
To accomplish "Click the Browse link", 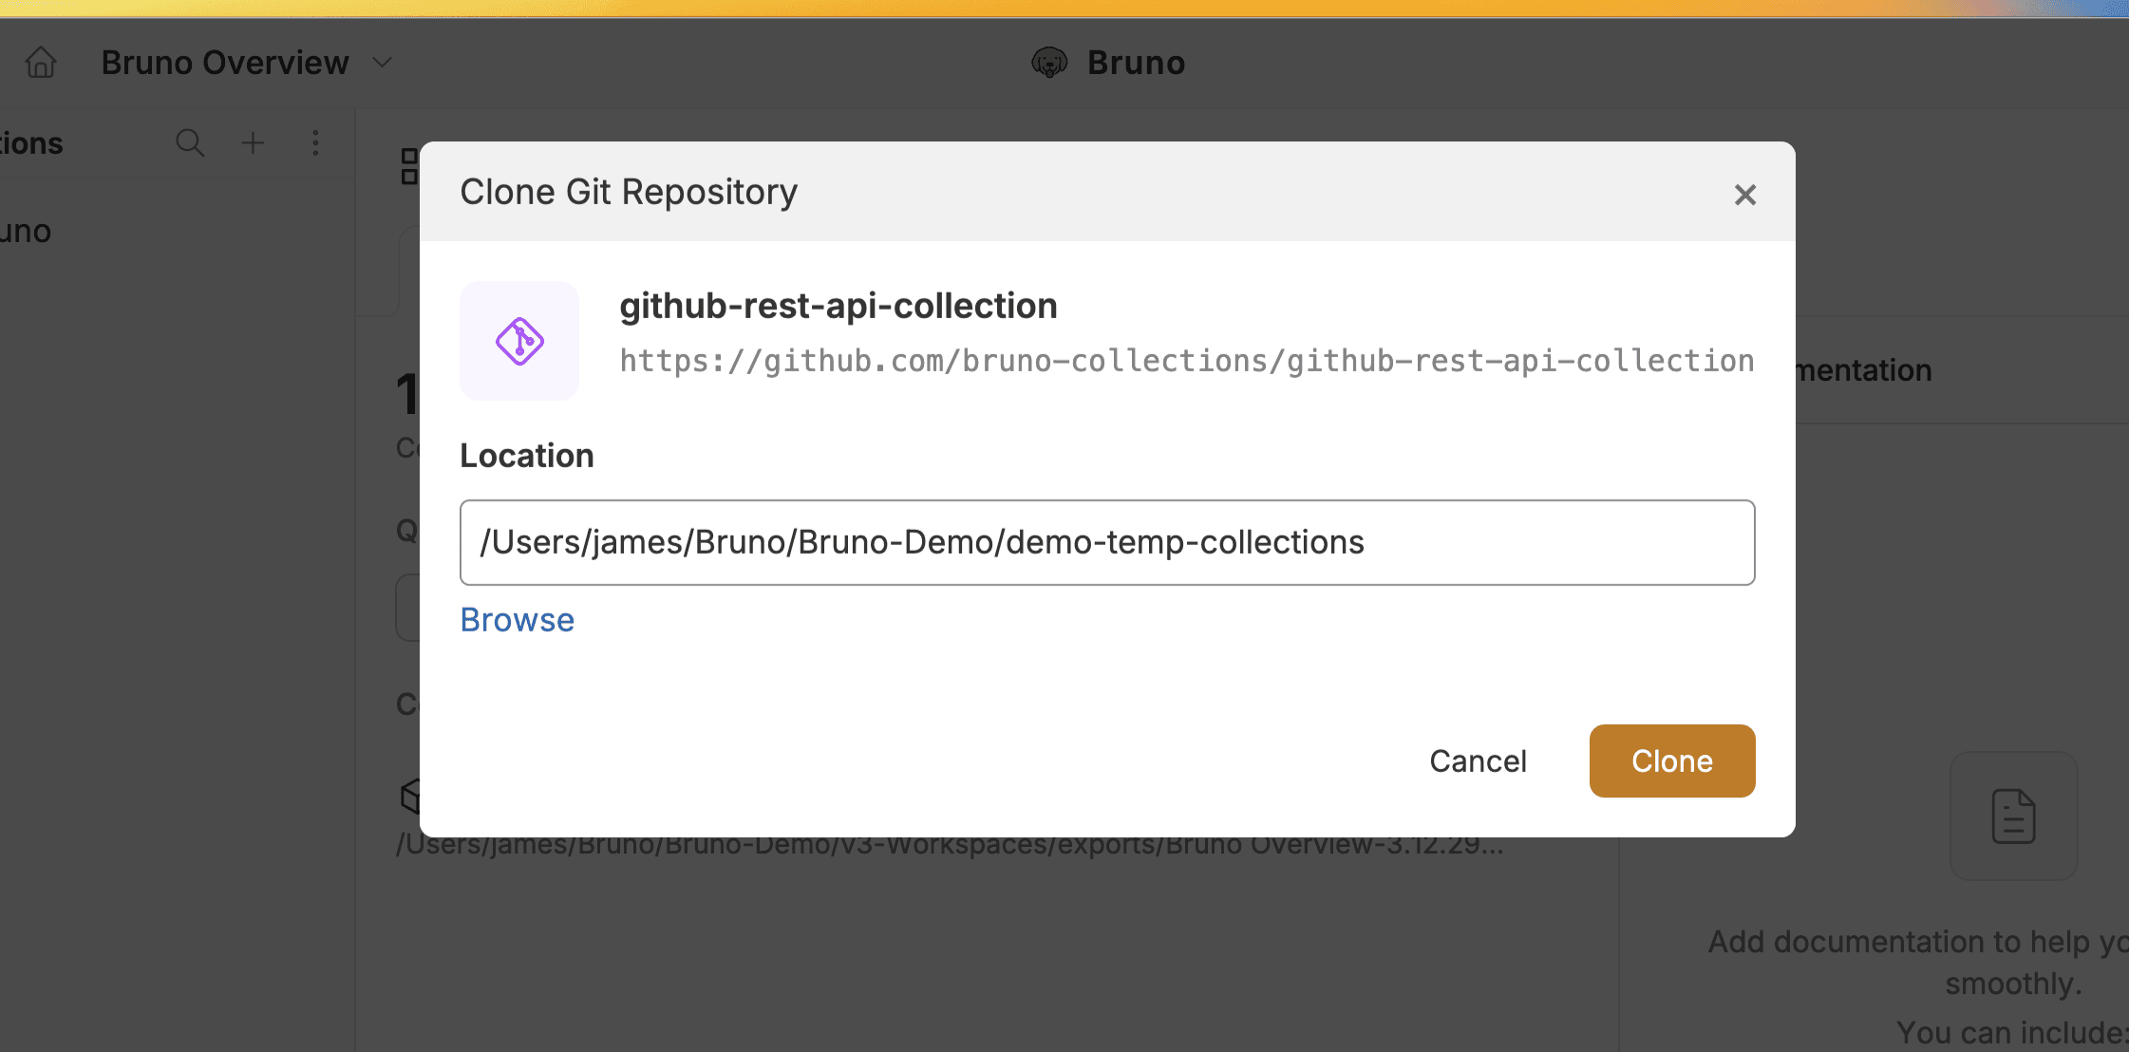I will [x=518, y=620].
